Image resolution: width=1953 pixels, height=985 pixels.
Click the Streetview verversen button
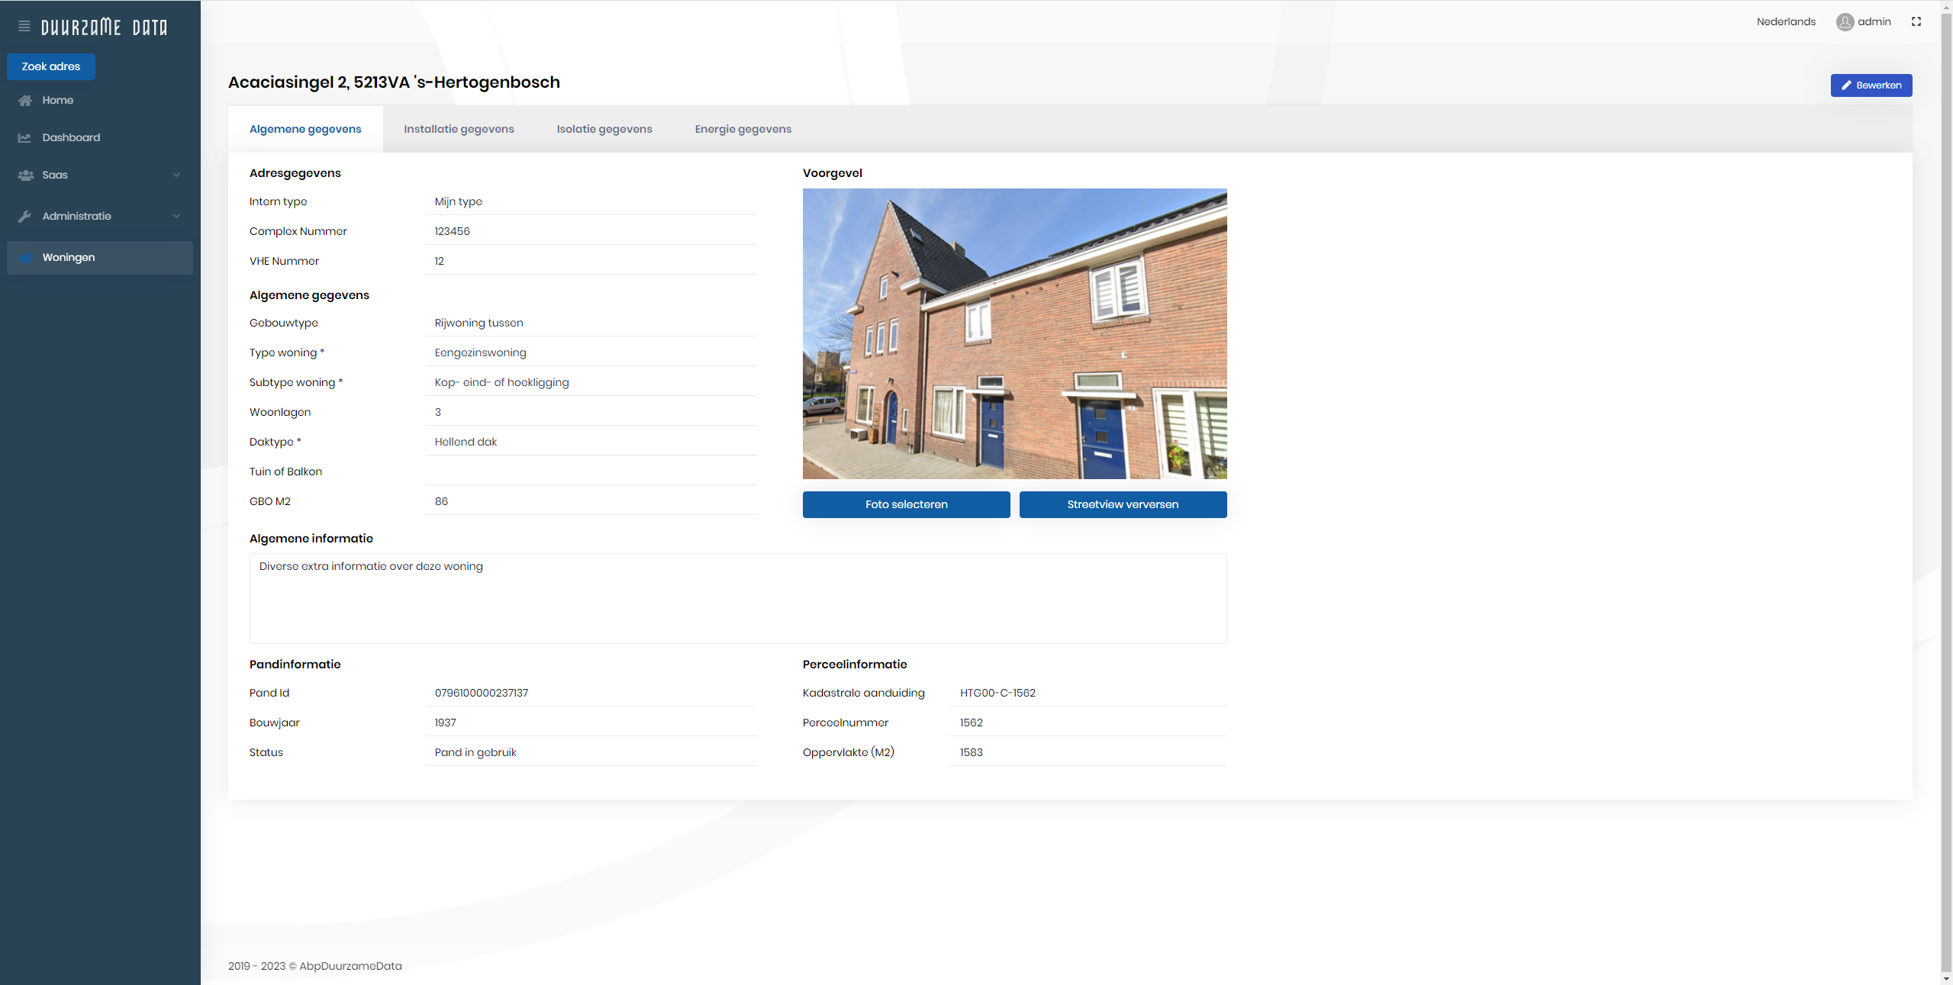pos(1122,505)
